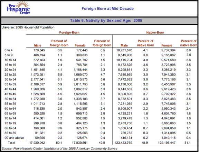This screenshot has width=199, height=152.
Task: Click the native-born Female column header
Action: pyautogui.click(x=167, y=45)
